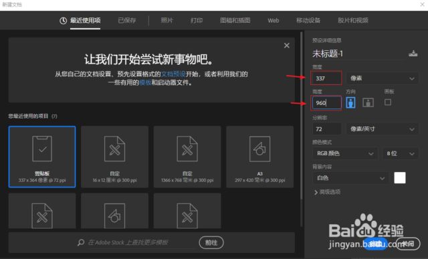Dismiss the welcome banner with its X
The width and height of the screenshot is (428, 259).
point(287,46)
